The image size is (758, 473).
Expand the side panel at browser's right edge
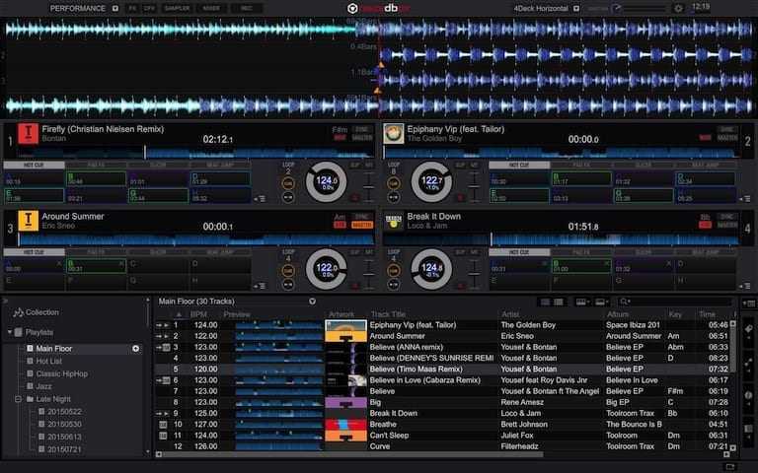748,303
